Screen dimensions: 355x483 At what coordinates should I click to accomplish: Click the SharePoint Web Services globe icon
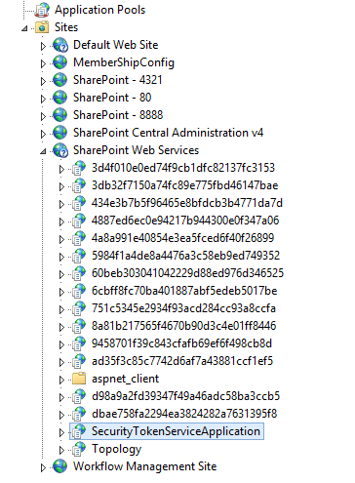pyautogui.click(x=60, y=150)
